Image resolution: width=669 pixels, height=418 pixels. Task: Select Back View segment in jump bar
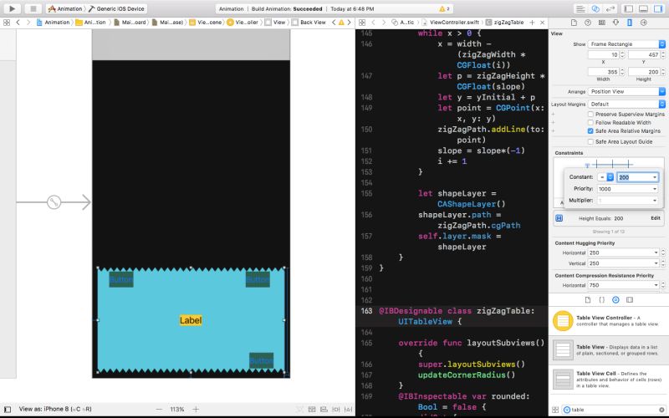pyautogui.click(x=309, y=23)
